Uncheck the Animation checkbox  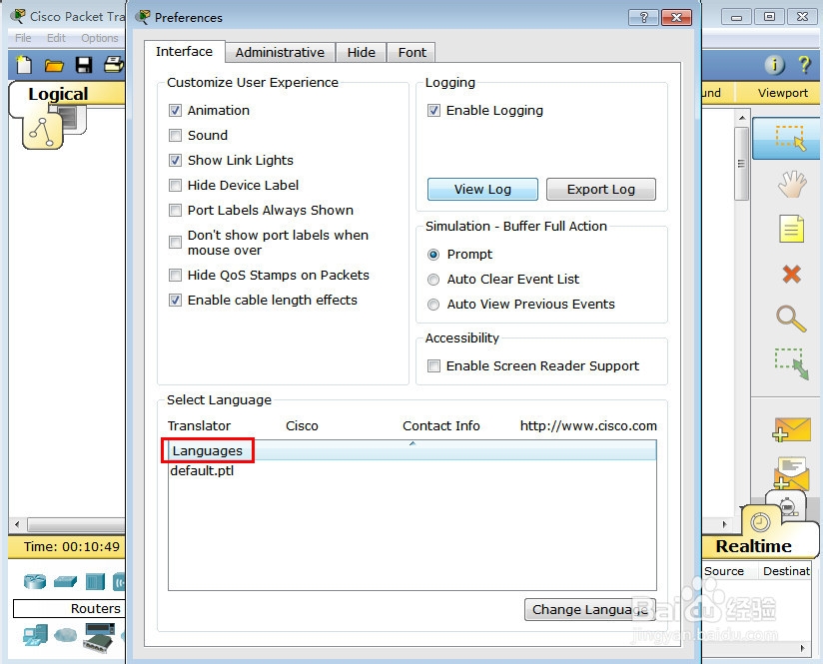[175, 110]
